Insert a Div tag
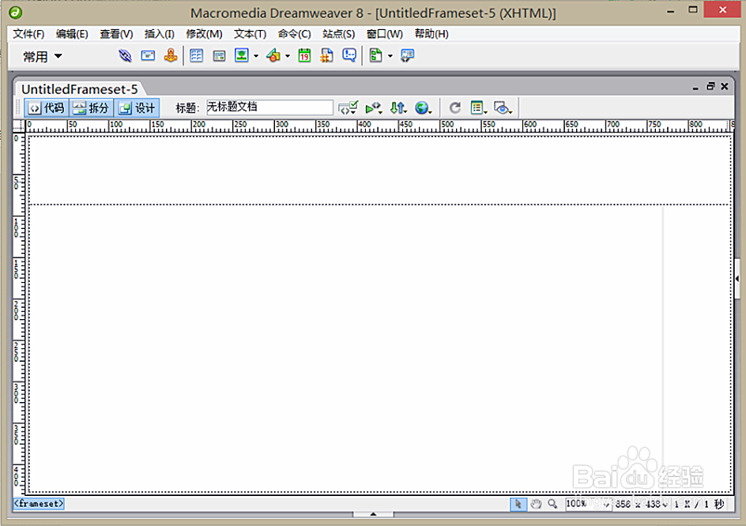Viewport: 746px width, 526px height. click(x=219, y=56)
